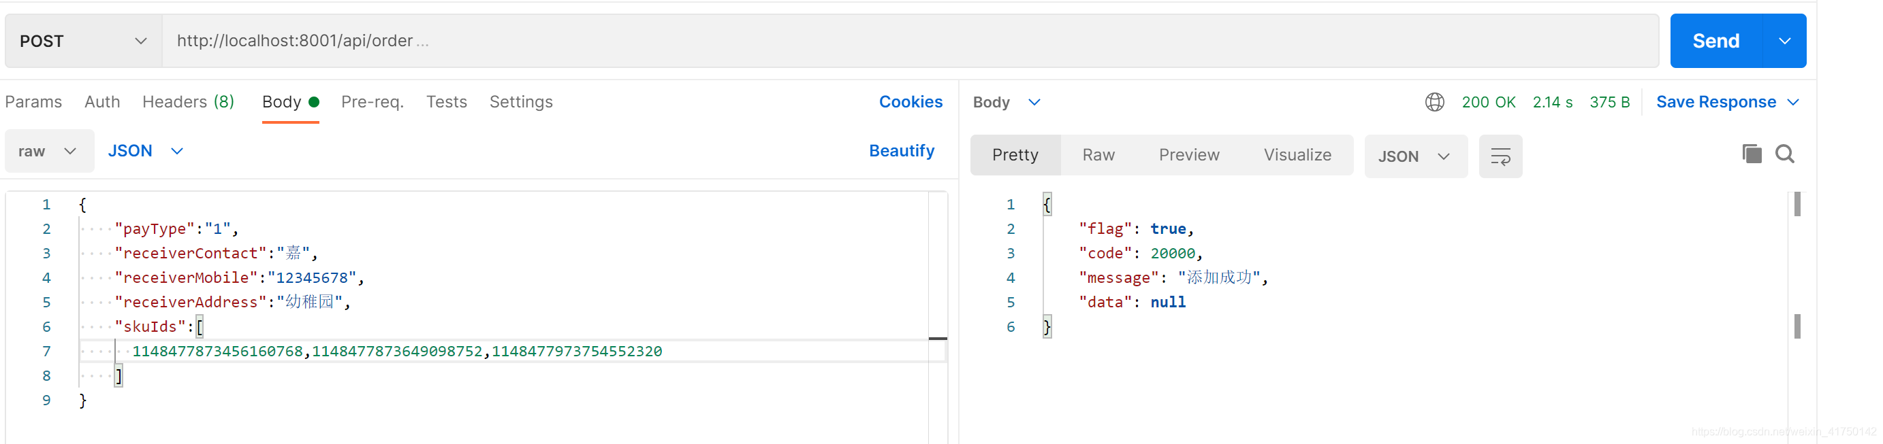The height and width of the screenshot is (444, 1883).
Task: Copy response body to clipboard
Action: pos(1752,154)
